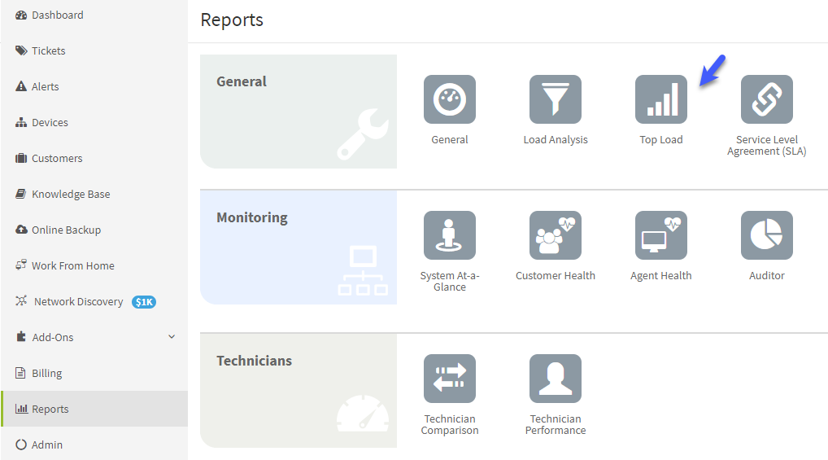Click the $1K badge beside Network Discovery

coord(144,302)
